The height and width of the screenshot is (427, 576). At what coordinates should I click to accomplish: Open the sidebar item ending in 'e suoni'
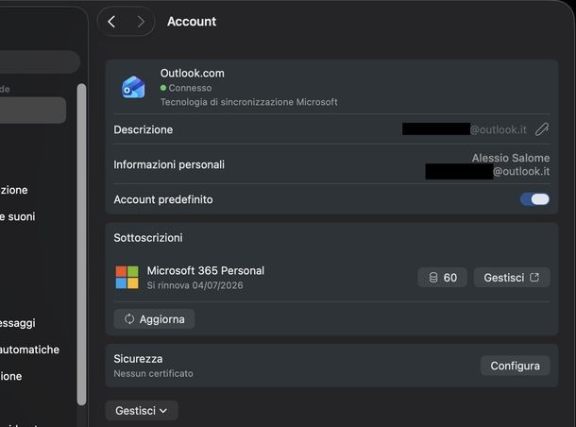(18, 216)
